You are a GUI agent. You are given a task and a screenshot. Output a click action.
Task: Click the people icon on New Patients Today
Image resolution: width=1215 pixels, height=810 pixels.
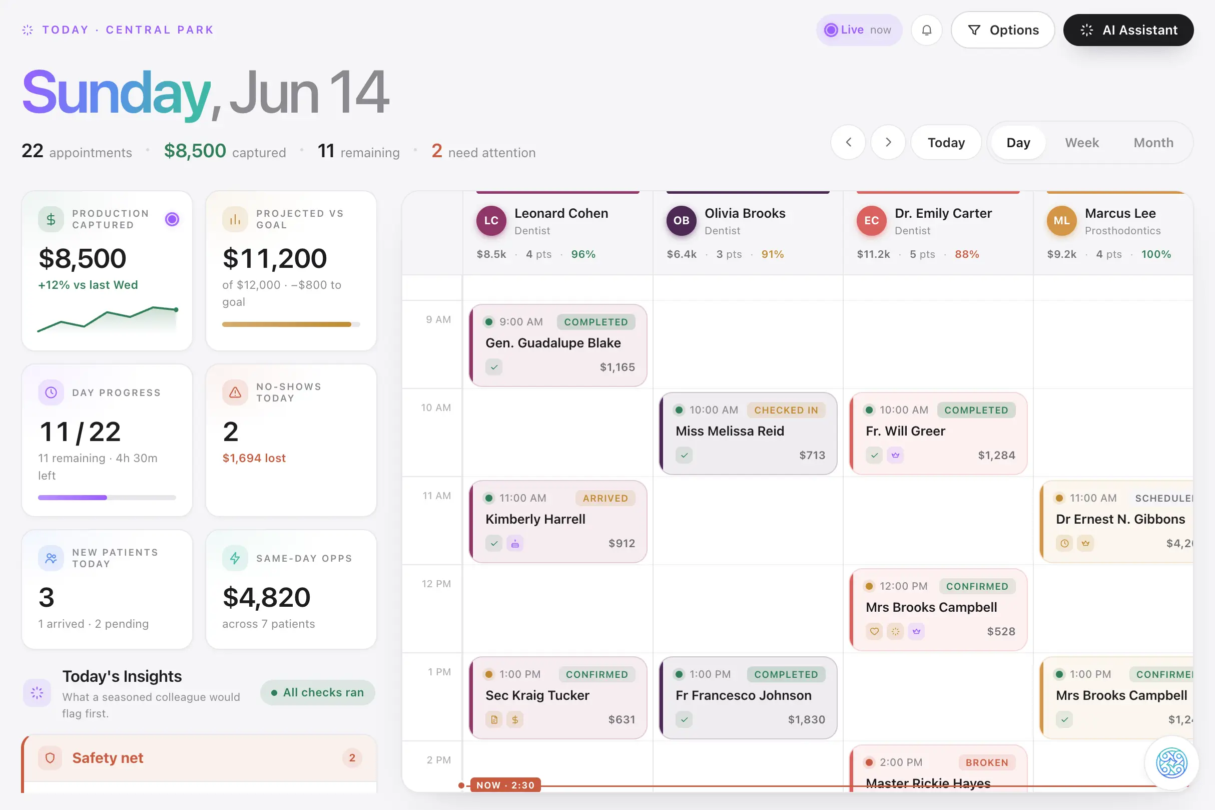tap(51, 558)
